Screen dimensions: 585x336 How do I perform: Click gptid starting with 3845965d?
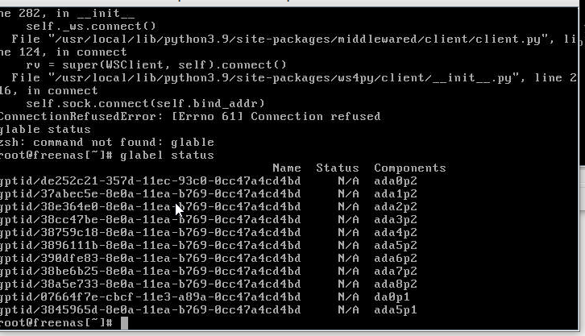pos(150,310)
